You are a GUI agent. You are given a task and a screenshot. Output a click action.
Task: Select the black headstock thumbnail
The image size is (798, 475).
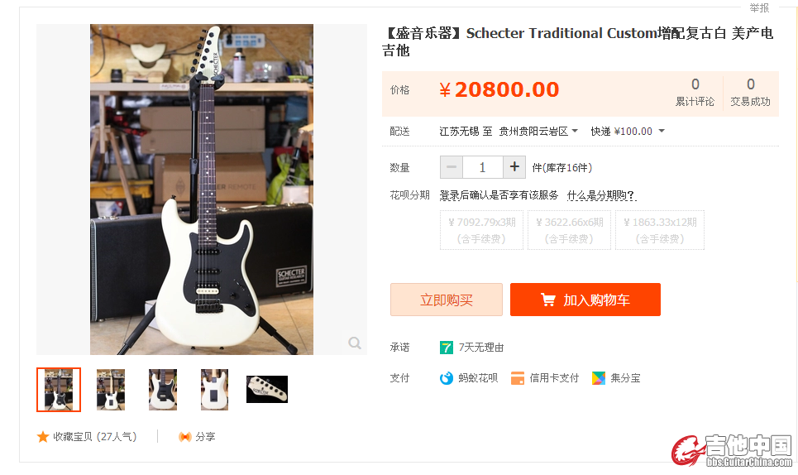point(267,390)
